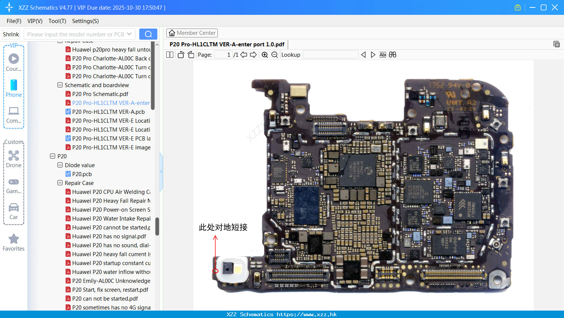Open the VIP(V) menu
564x318 pixels.
35,21
